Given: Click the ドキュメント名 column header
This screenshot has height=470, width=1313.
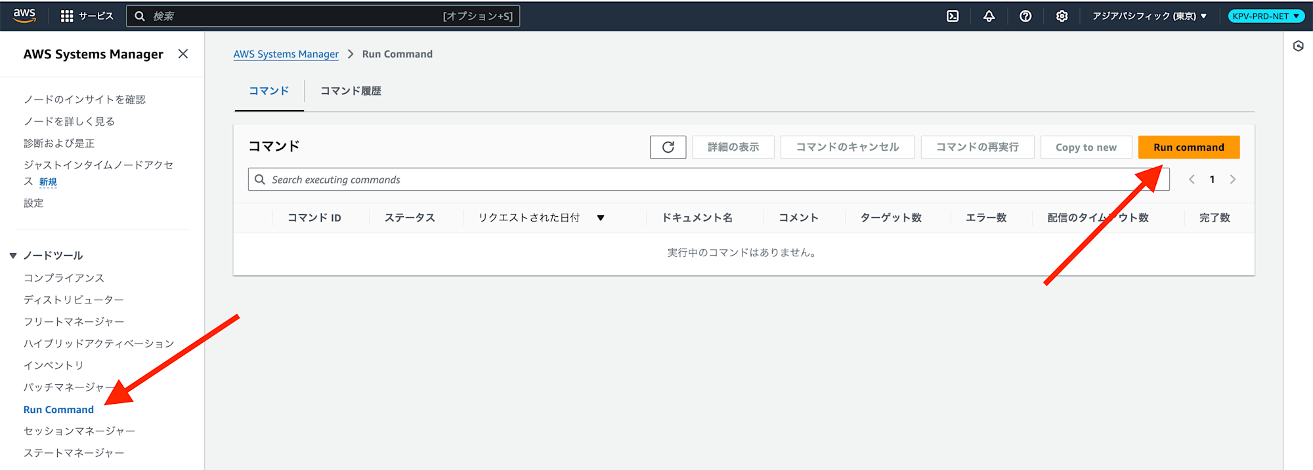Looking at the screenshot, I should (697, 218).
